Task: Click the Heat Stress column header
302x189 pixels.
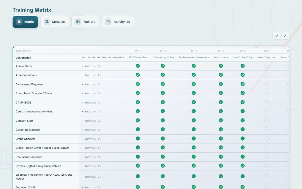Action: tap(221, 57)
